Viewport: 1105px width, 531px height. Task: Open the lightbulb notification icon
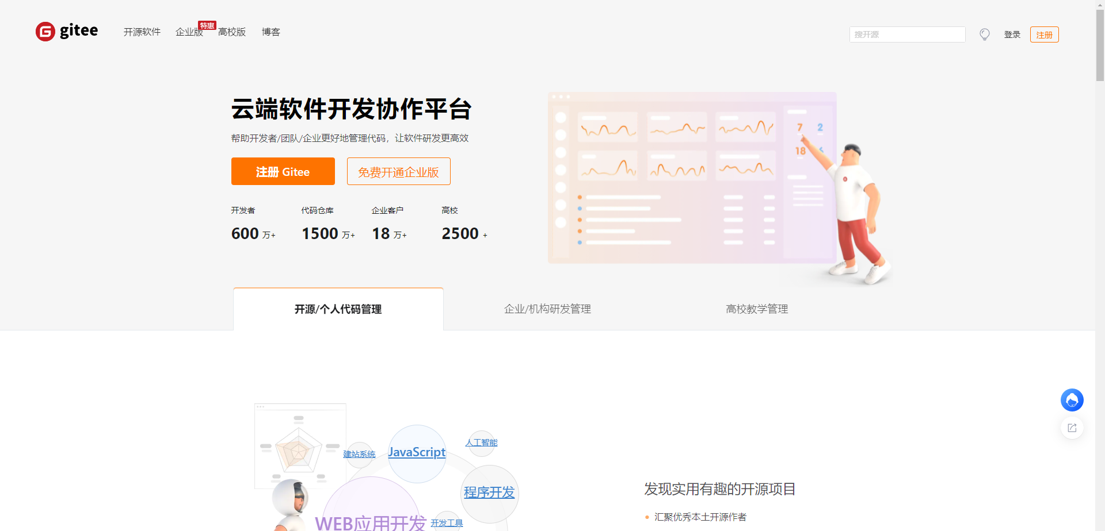(985, 34)
